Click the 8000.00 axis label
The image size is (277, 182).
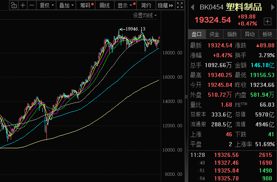click(173, 174)
